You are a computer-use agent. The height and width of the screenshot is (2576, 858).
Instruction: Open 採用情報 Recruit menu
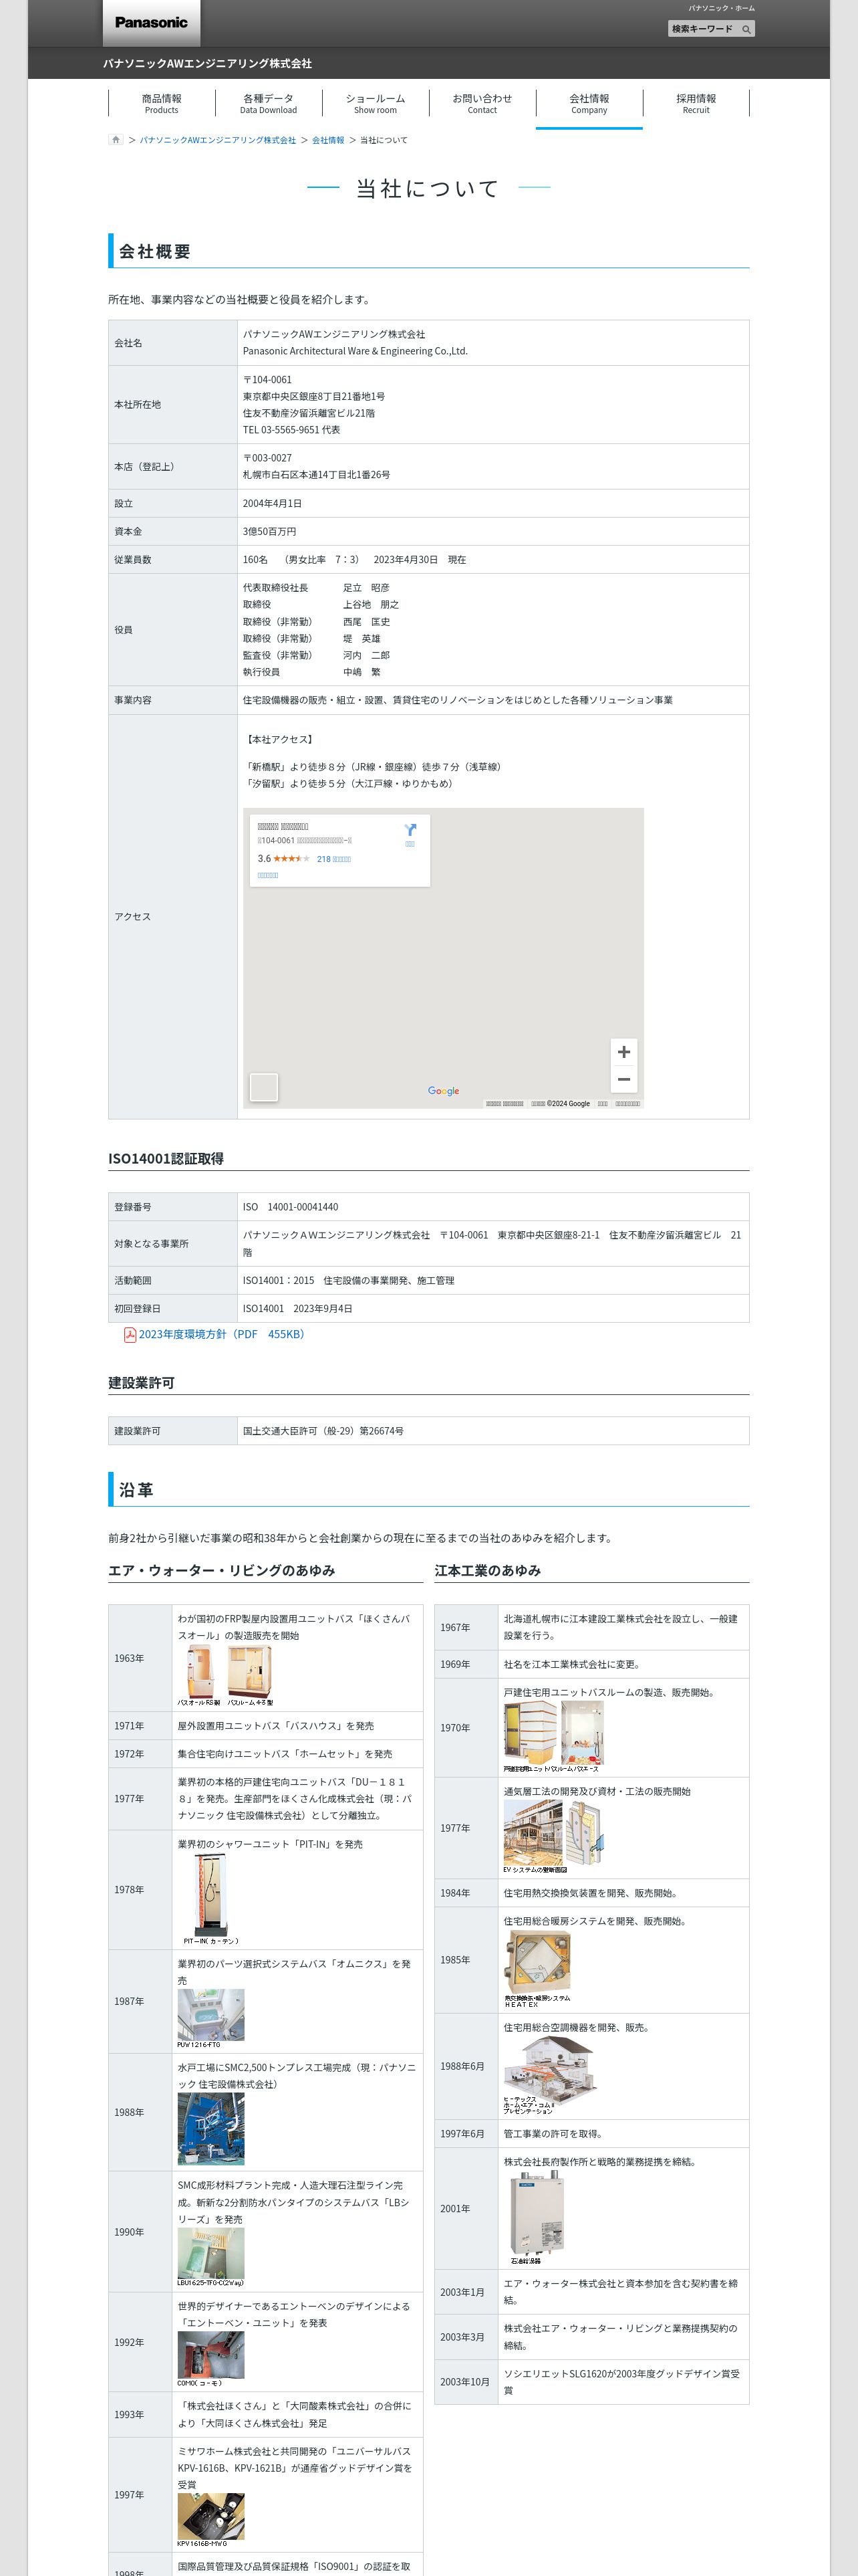click(x=696, y=104)
